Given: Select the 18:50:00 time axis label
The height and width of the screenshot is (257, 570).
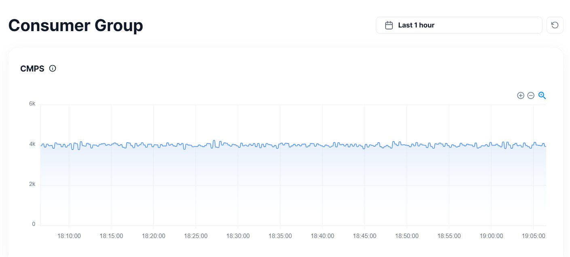Looking at the screenshot, I should point(407,236).
